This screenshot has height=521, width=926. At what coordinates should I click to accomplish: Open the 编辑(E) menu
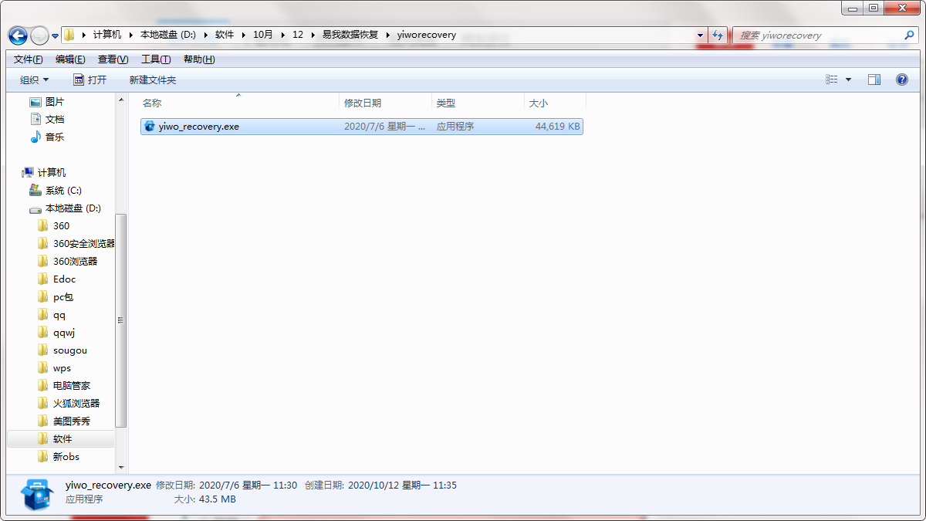[70, 59]
